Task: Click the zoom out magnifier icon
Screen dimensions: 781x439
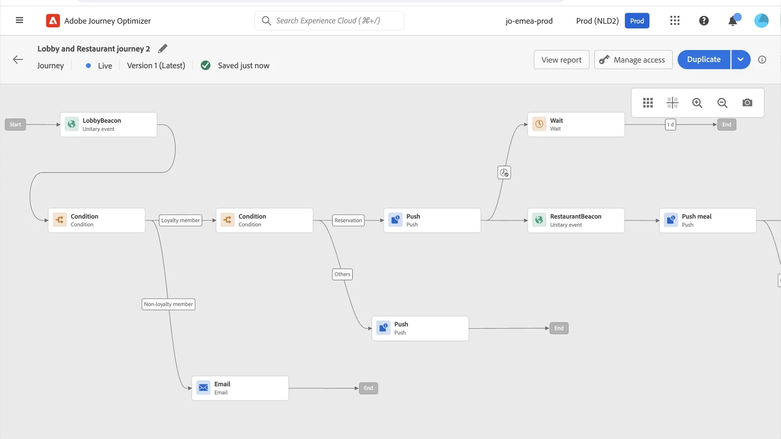Action: (x=722, y=103)
